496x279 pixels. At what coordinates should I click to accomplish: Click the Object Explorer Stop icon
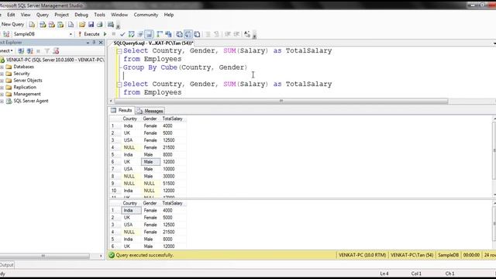[x=38, y=51]
